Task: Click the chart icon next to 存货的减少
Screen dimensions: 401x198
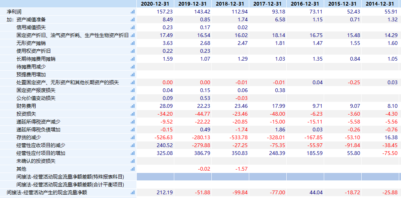Action: coord(133,137)
